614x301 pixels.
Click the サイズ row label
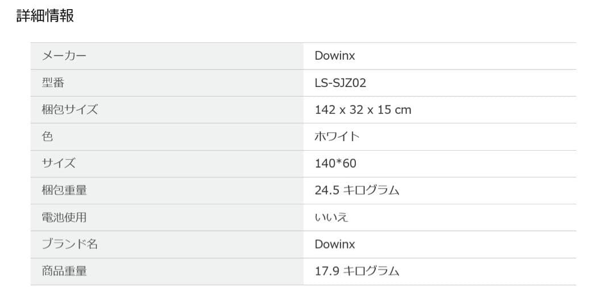pos(59,163)
